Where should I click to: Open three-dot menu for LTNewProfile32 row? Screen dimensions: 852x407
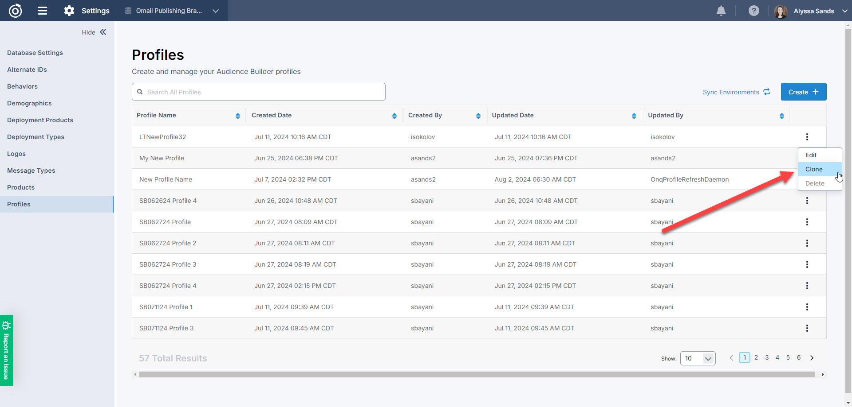807,137
